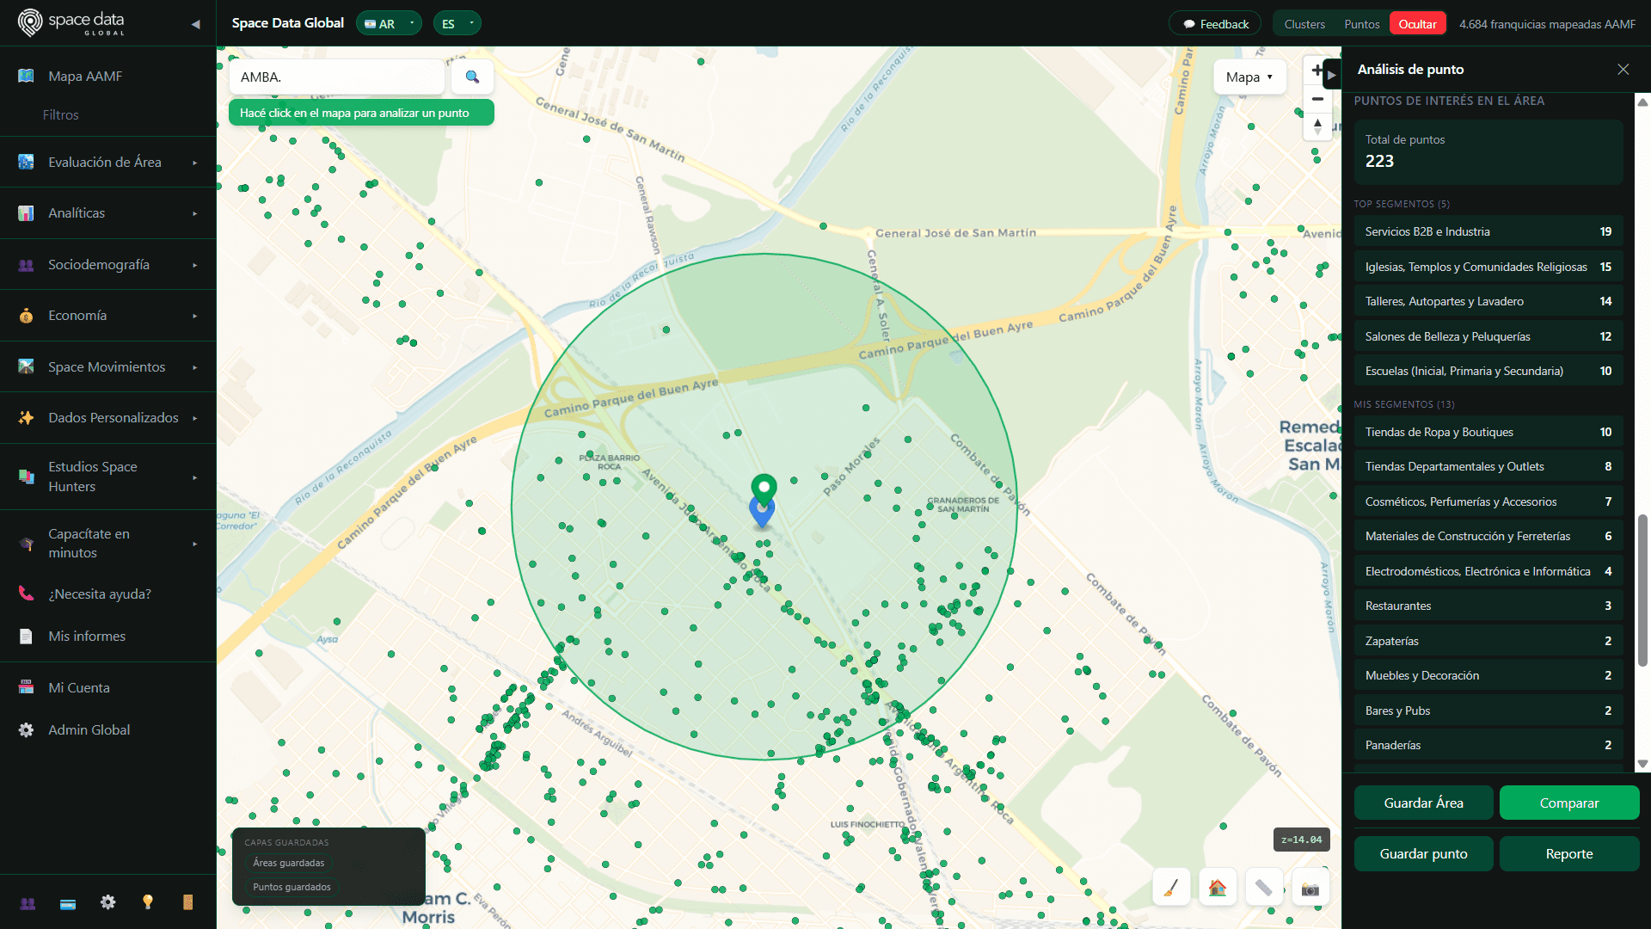Screen dimensions: 1651x929
Task: Open settings gear in the sidebar footer
Action: click(107, 901)
